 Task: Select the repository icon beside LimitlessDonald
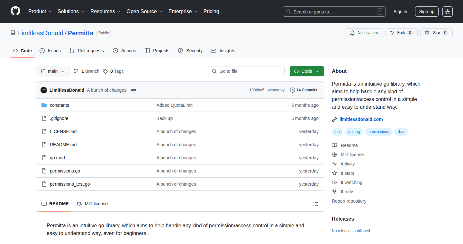click(13, 33)
